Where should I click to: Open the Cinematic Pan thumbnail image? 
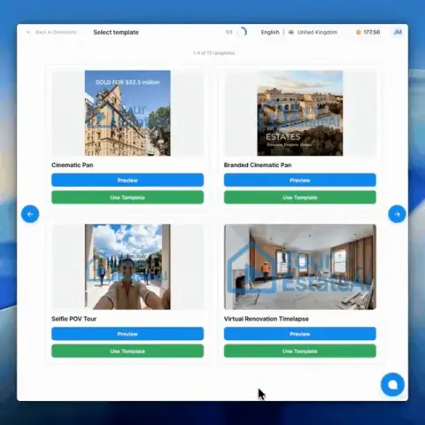(127, 113)
